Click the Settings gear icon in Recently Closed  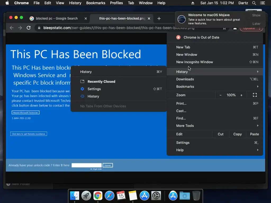82,89
